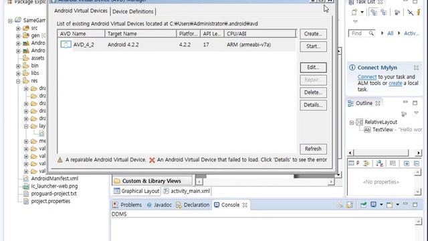Click the Start... button to launch AVD

pyautogui.click(x=313, y=46)
